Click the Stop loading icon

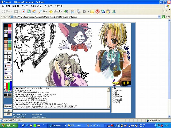(x=24, y=11)
